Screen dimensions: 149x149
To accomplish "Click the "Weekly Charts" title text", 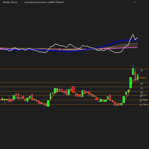I will click(10, 2).
